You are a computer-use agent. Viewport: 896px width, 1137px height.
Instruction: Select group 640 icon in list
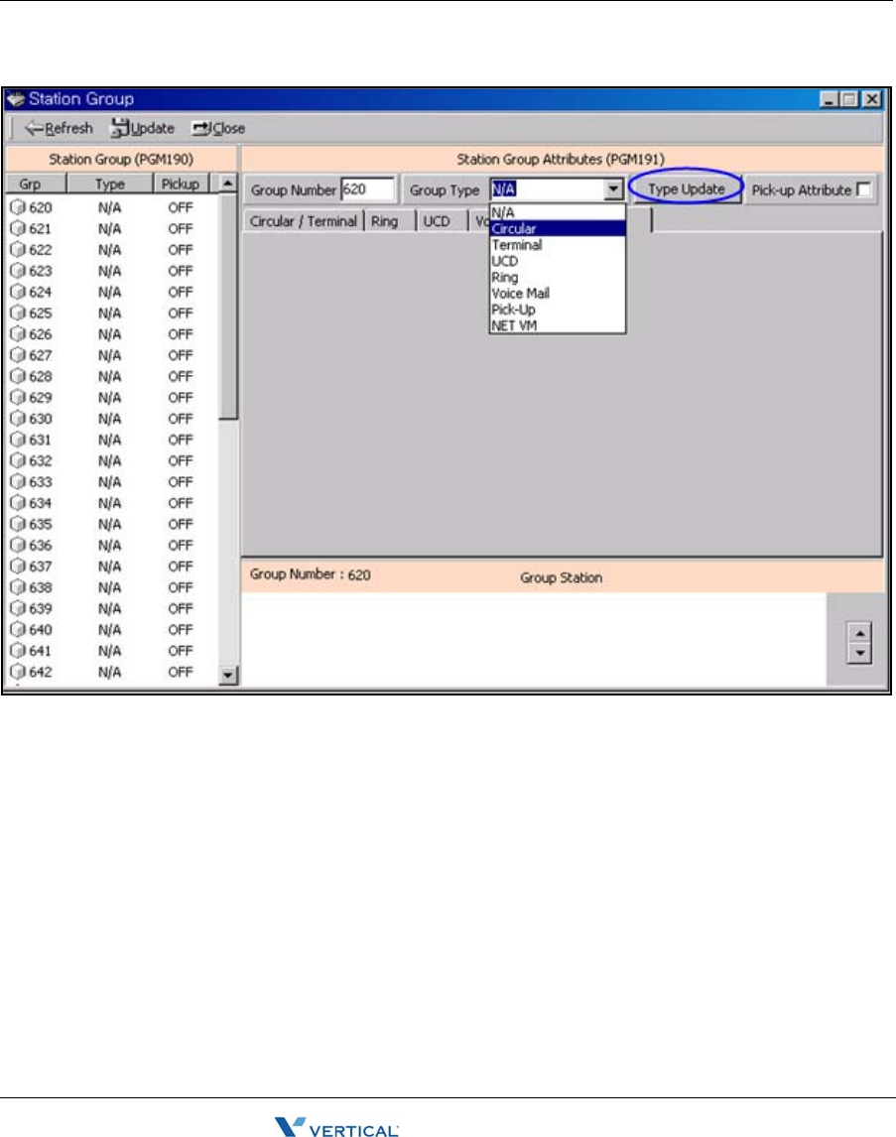click(x=18, y=629)
